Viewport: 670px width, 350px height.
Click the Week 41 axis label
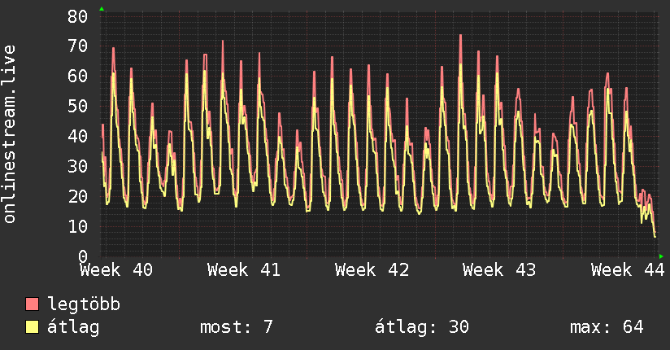tap(244, 270)
